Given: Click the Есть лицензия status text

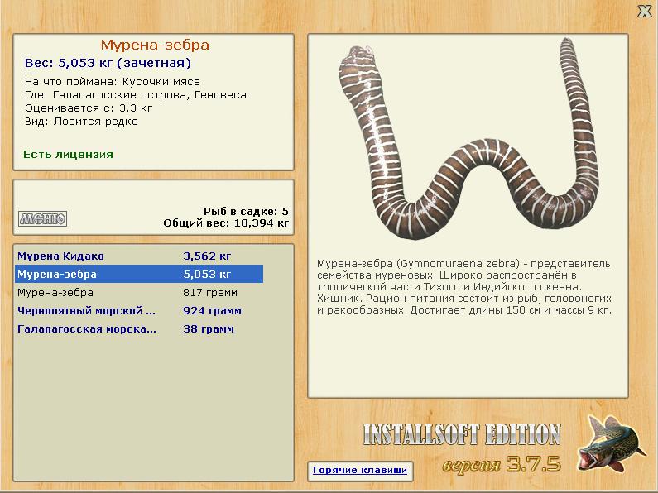Looking at the screenshot, I should coord(68,155).
